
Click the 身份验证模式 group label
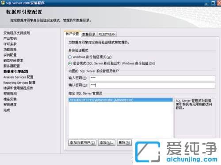pyautogui.click(x=78, y=51)
